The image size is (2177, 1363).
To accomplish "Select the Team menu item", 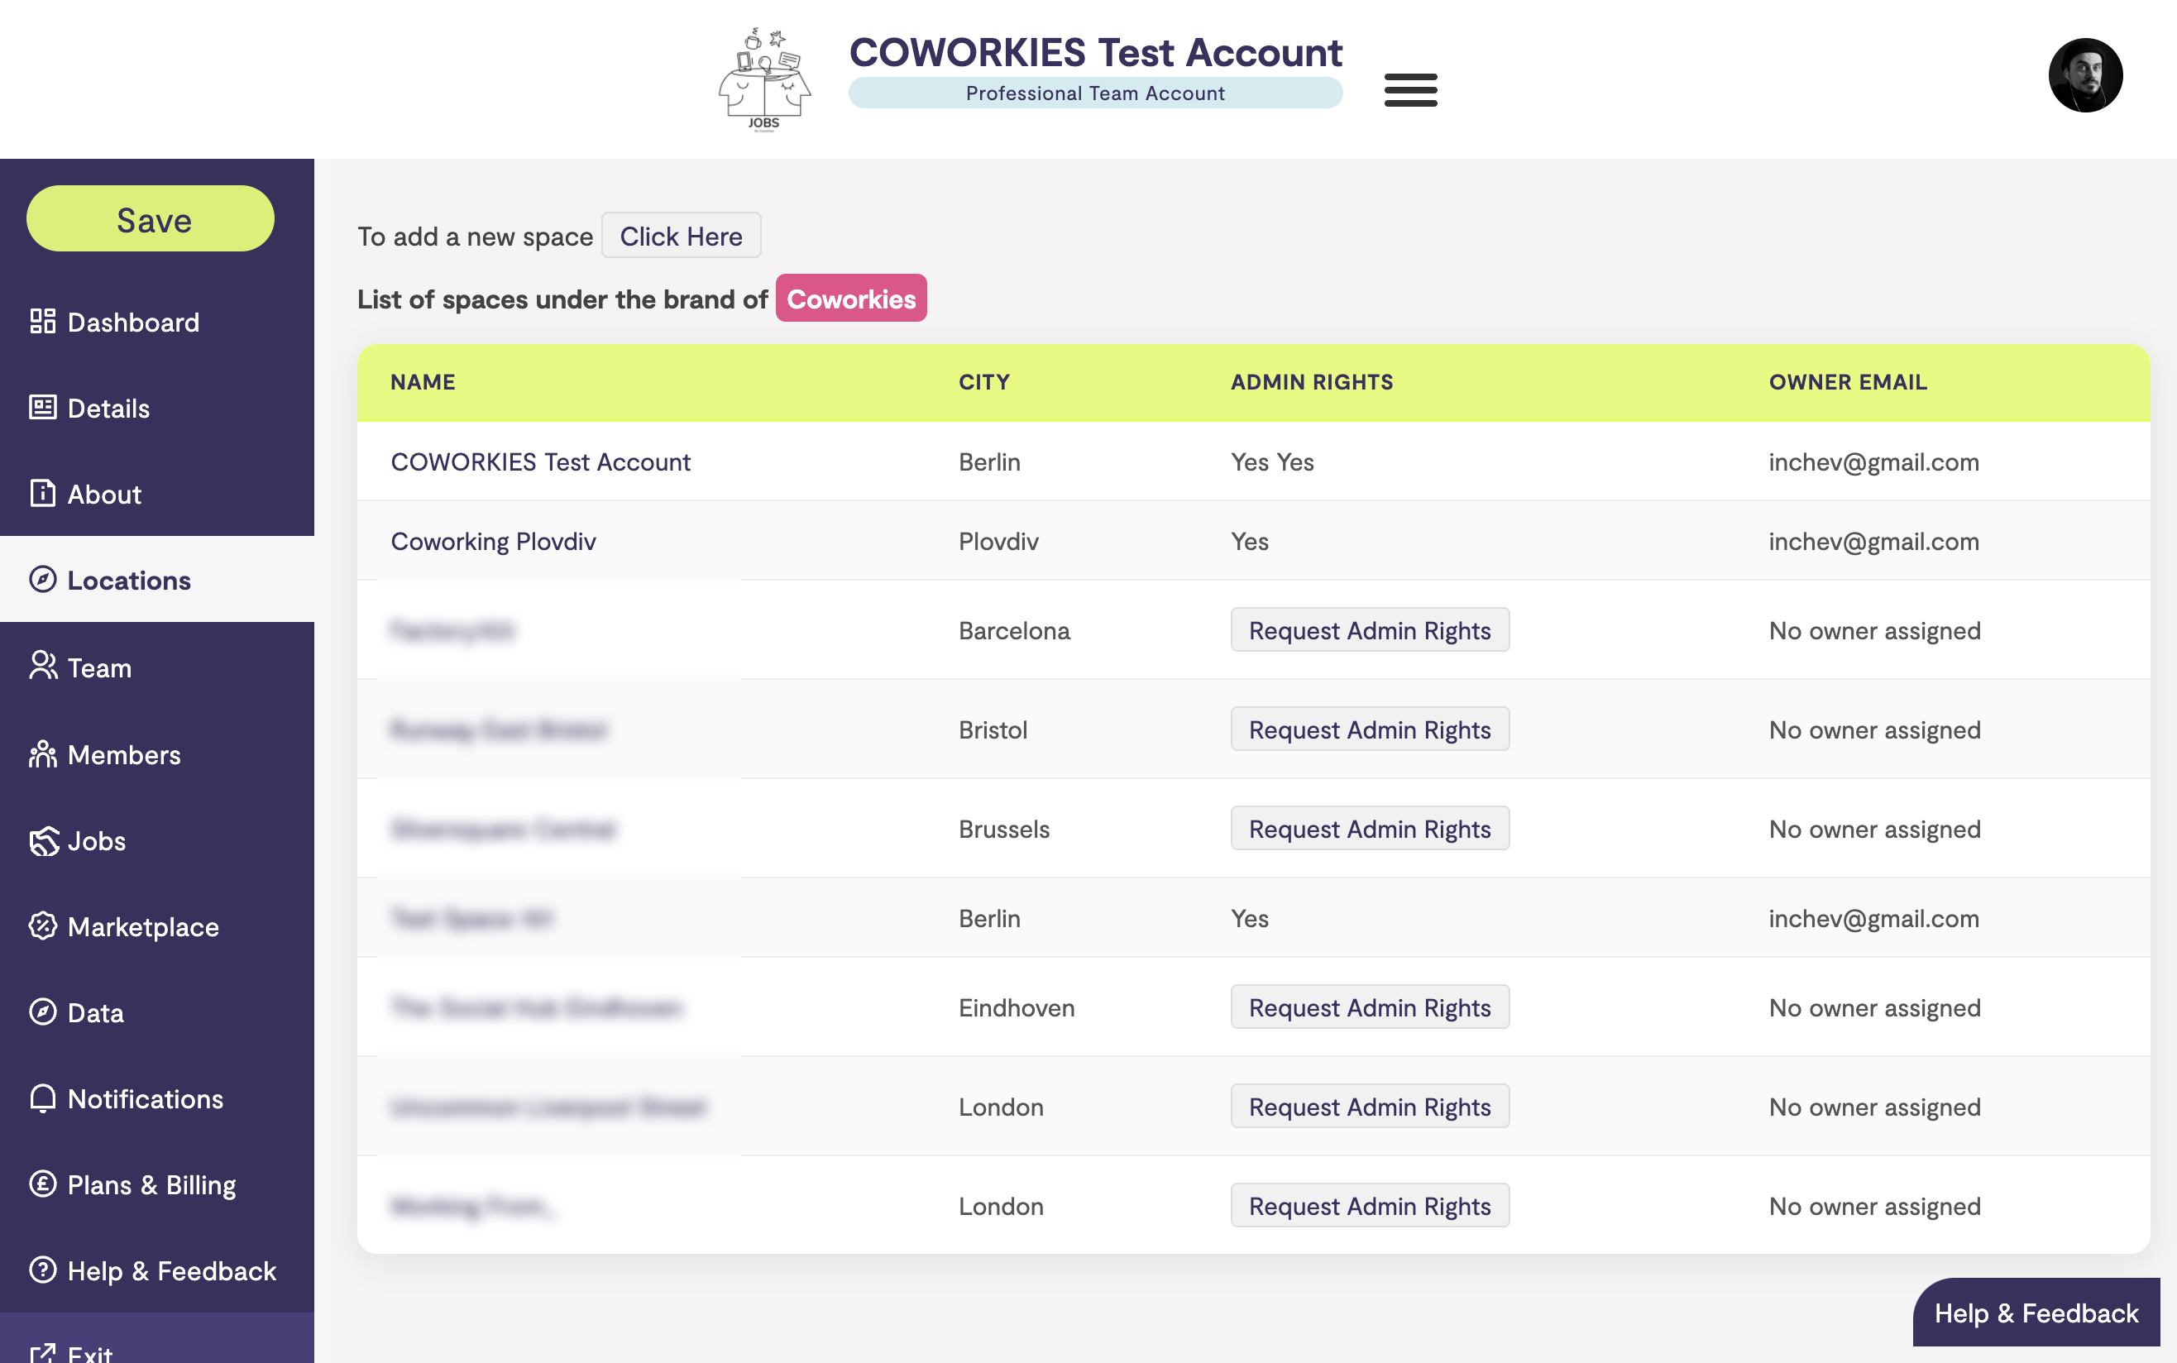I will coord(99,668).
